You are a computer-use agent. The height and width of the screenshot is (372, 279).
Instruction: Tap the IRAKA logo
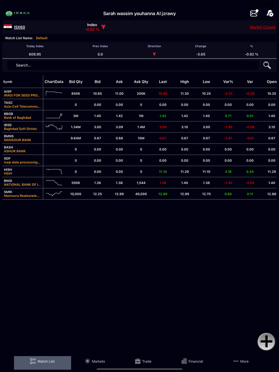[x=18, y=14]
